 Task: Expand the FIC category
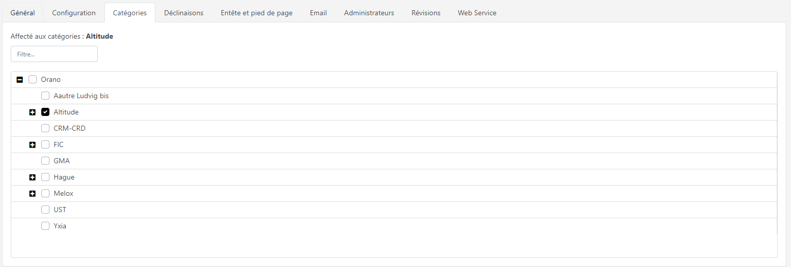[x=33, y=144]
